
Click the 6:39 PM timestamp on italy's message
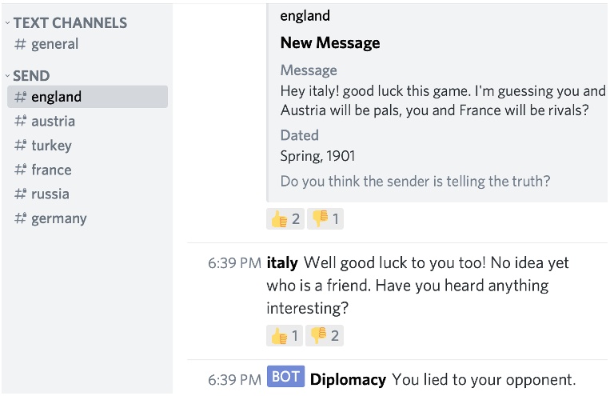[233, 263]
